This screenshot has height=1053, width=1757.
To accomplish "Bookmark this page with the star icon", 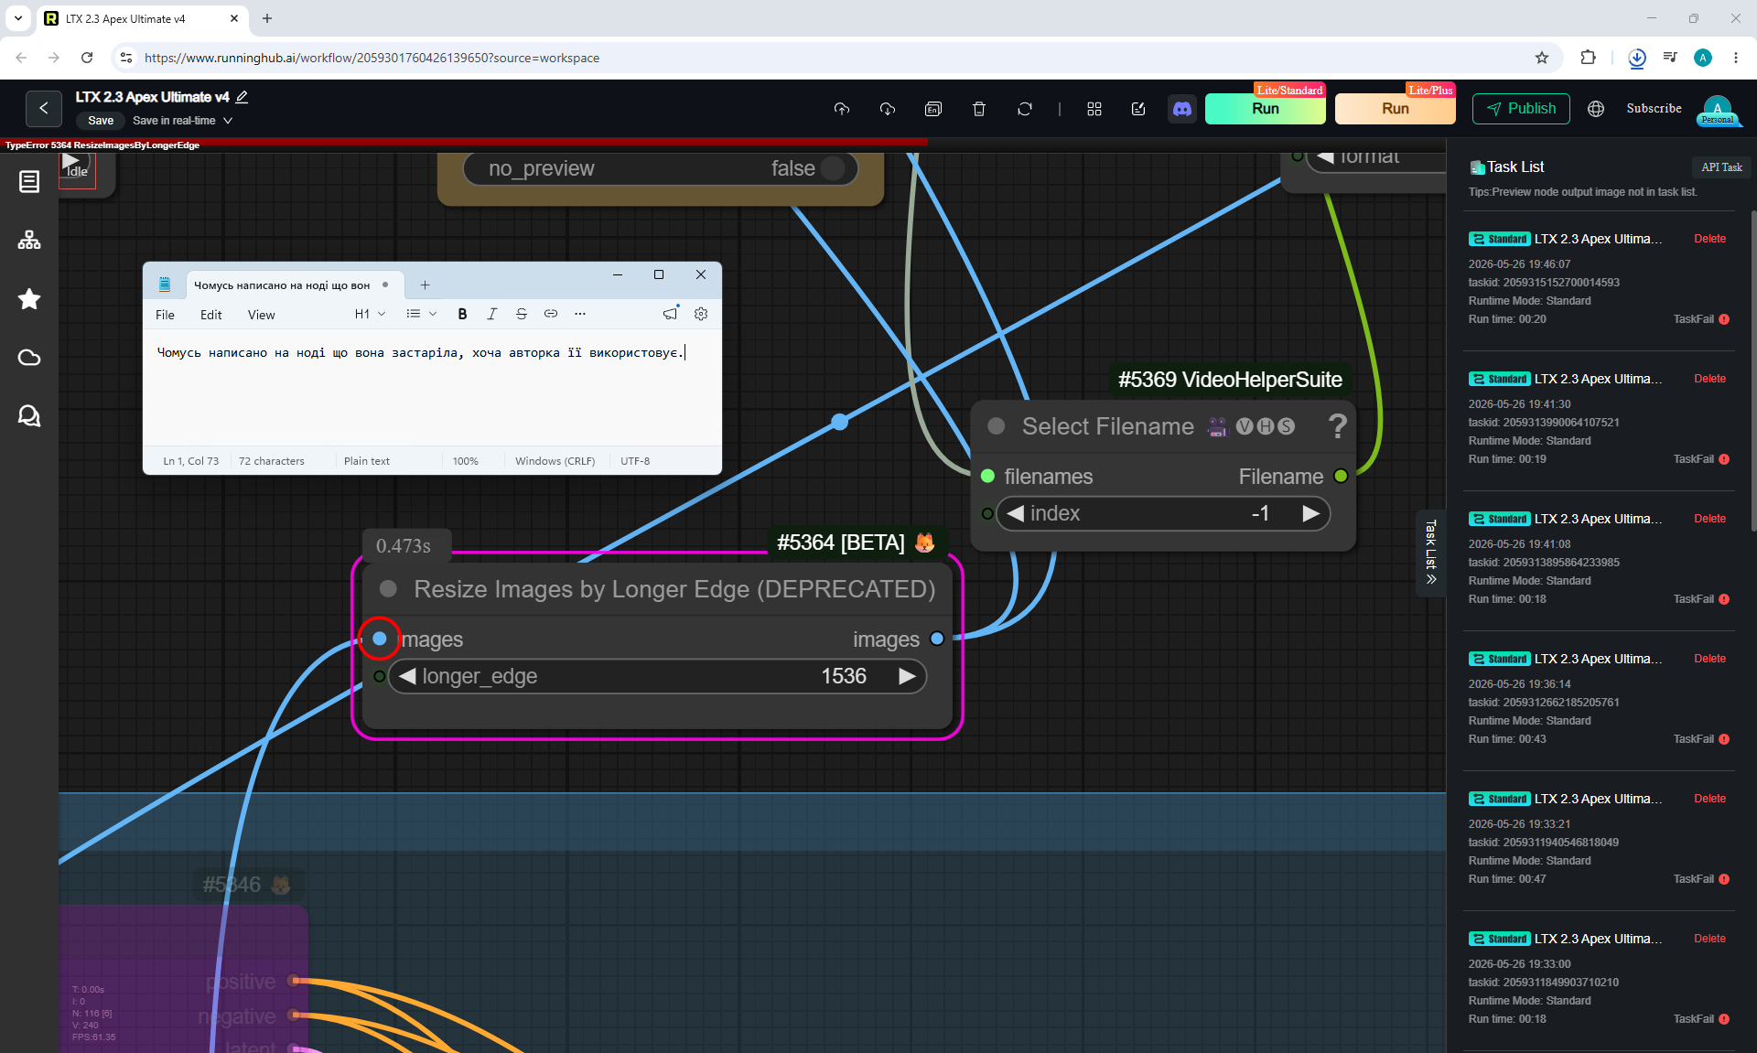I will (1542, 58).
